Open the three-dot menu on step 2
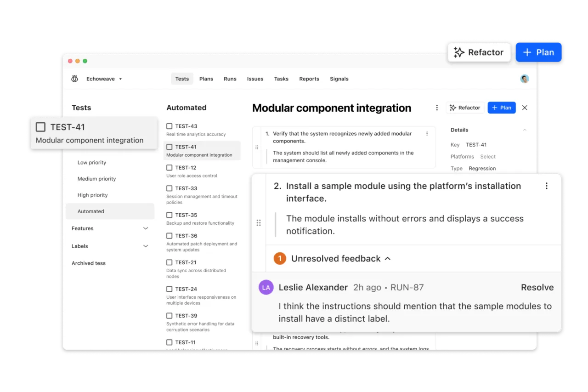Image resolution: width=588 pixels, height=392 pixels. 547,186
